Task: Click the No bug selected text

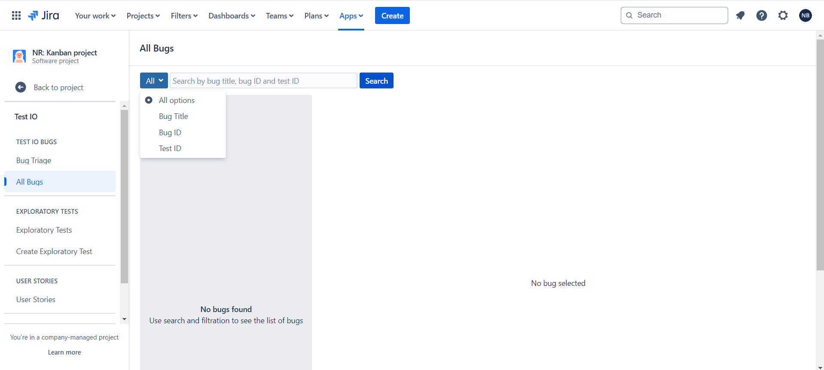Action: [x=558, y=283]
